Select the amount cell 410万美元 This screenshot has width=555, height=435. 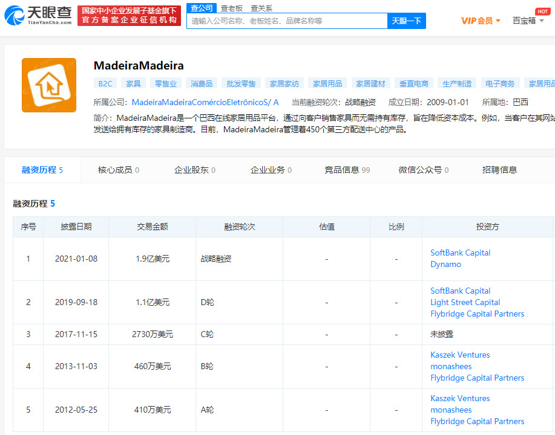point(152,410)
